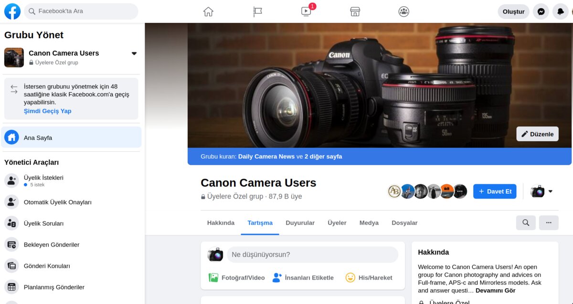Screen dimensions: 573x304
Task: Click Devamını Gör in Hakkında panel
Action: (496, 290)
